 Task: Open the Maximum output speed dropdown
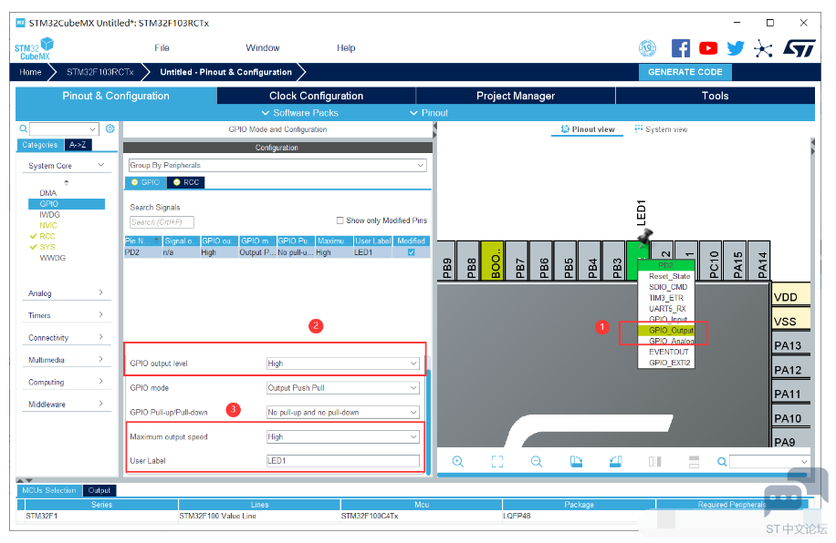(343, 436)
